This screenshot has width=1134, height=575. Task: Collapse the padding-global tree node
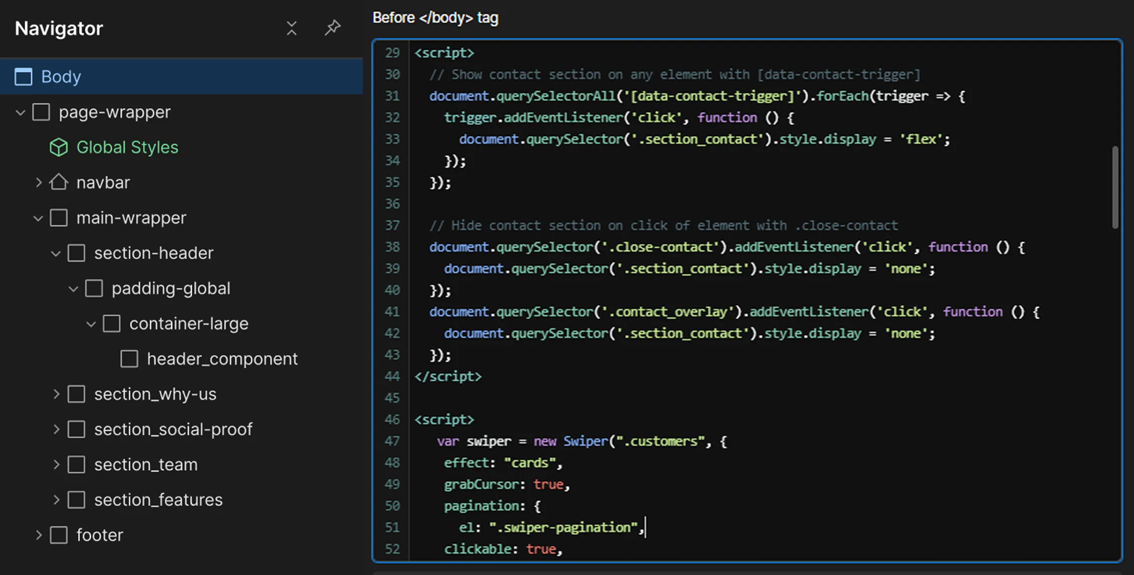[73, 289]
